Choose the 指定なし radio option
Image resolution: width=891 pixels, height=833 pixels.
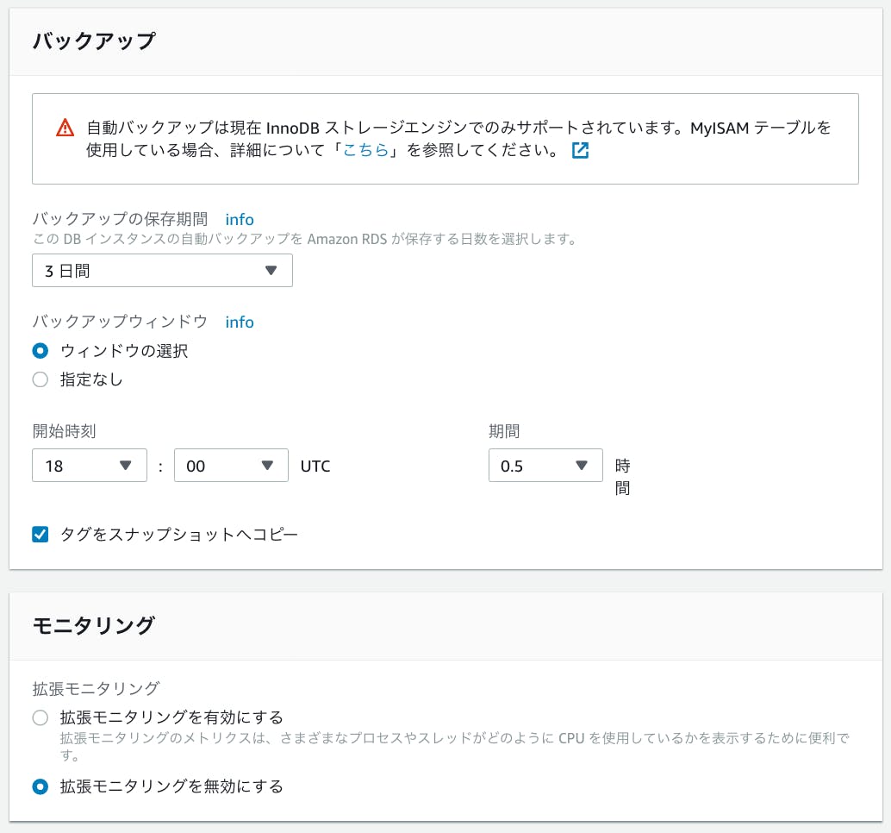40,379
